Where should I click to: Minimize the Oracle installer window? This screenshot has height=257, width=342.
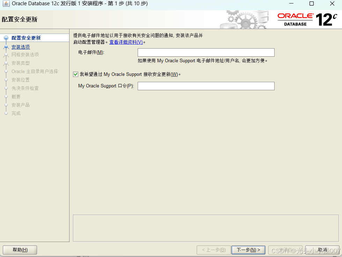(291, 3)
